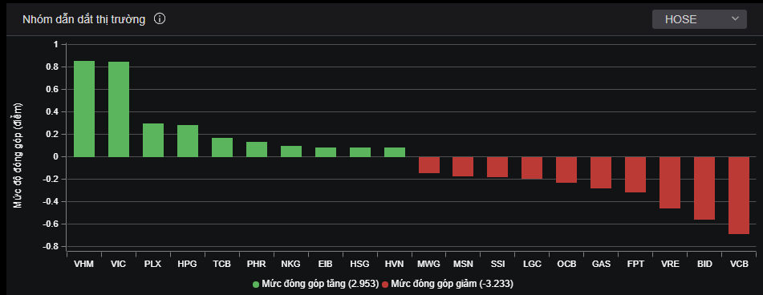Viewport: 763px width, 295px height.
Task: Click the chevron arrow in HOSE selector
Action: (734, 19)
